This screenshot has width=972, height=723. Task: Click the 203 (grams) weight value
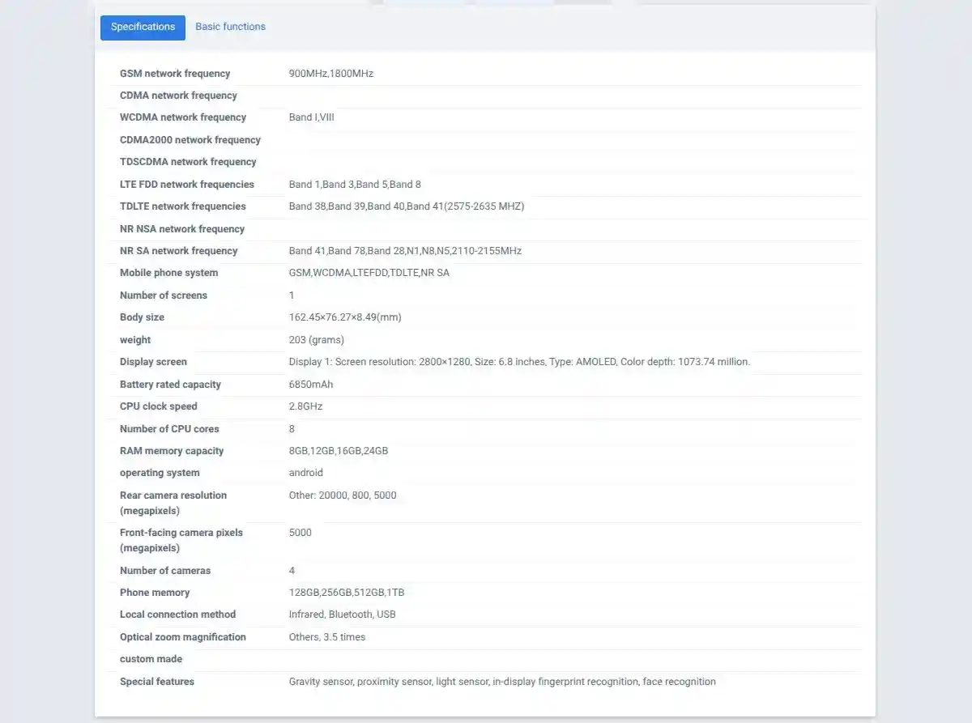tap(316, 340)
